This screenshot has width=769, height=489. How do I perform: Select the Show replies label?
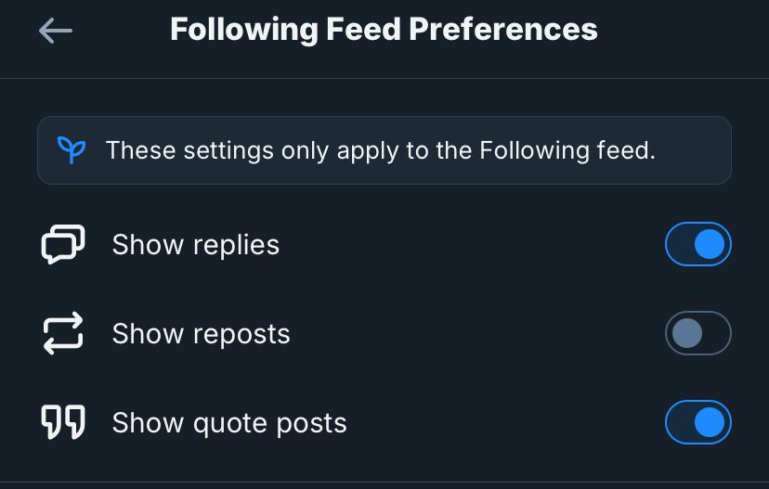click(196, 245)
